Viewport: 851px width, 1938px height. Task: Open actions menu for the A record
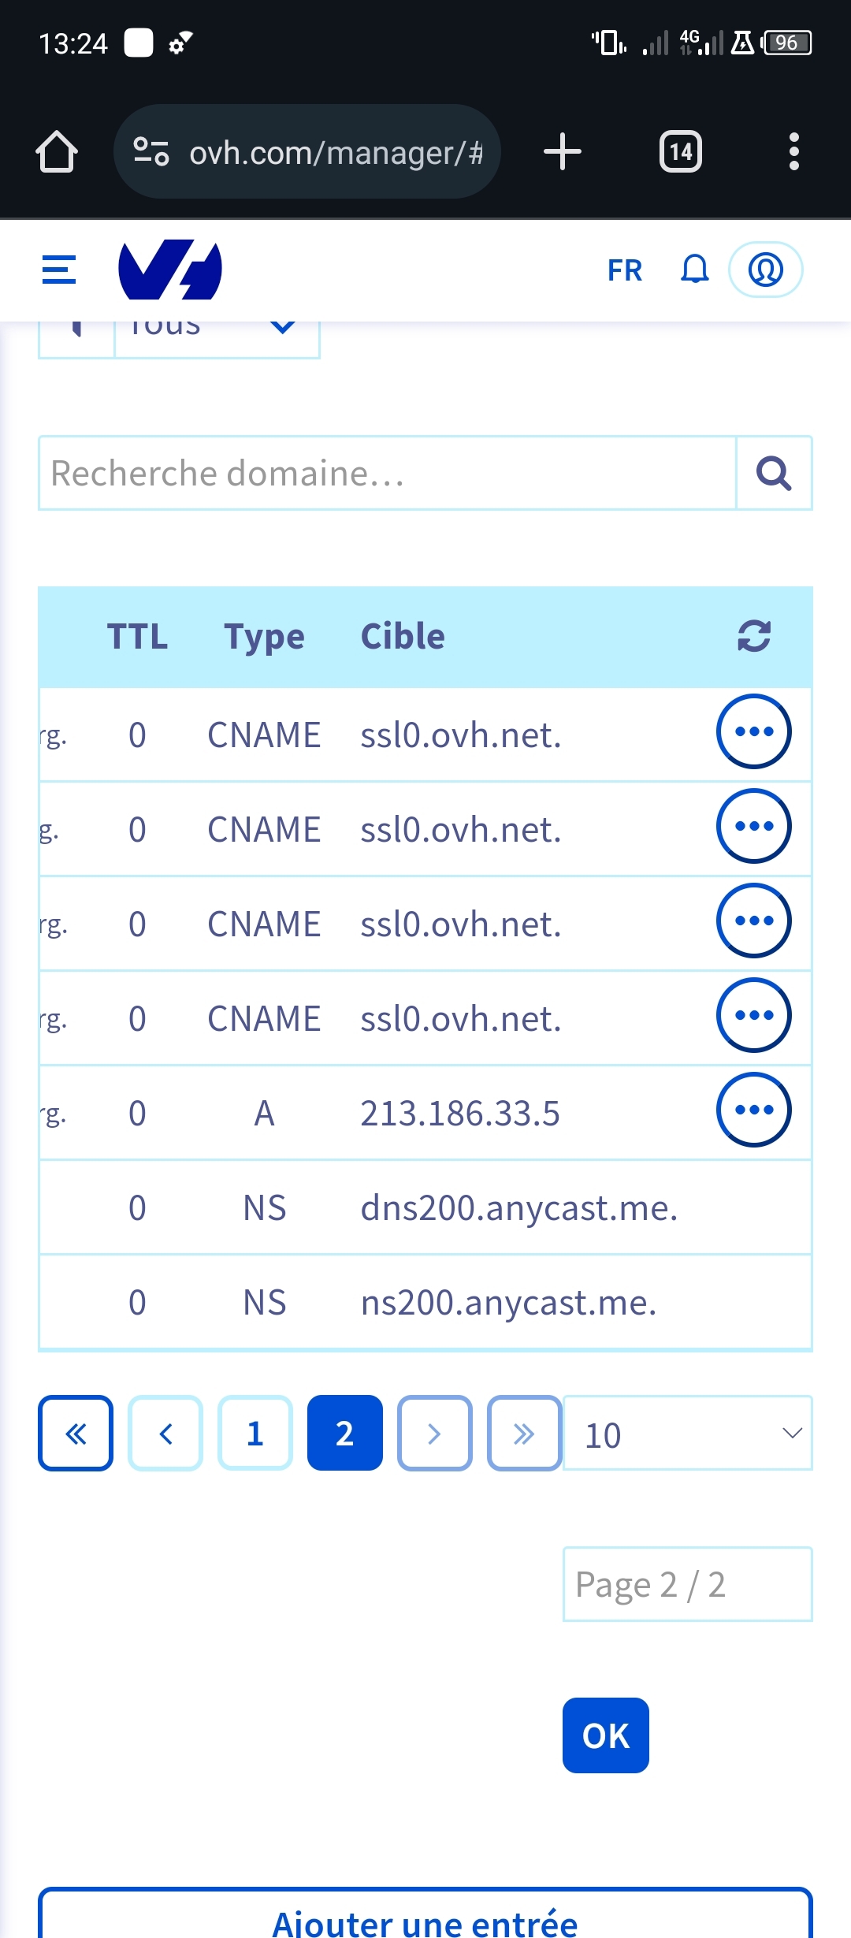pos(753,1110)
